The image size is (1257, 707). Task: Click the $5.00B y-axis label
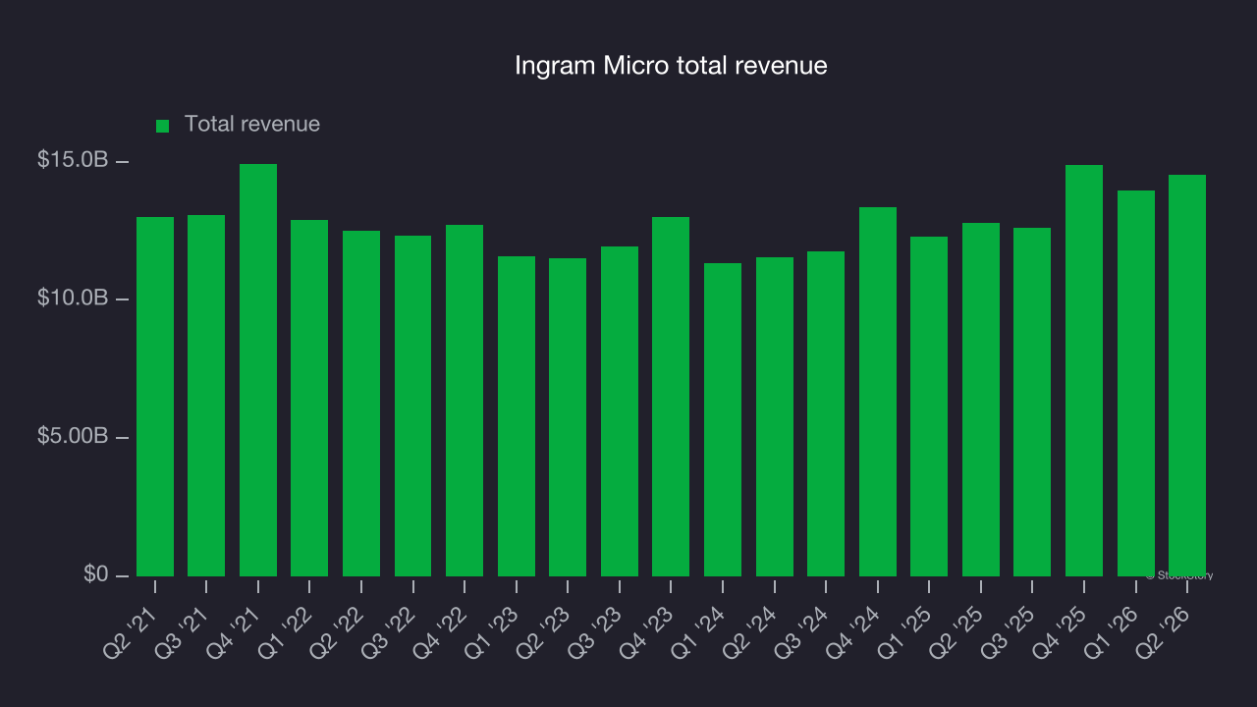point(72,436)
